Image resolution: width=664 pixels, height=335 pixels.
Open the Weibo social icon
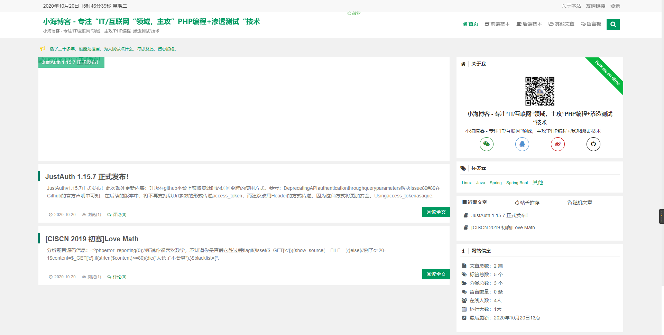558,144
